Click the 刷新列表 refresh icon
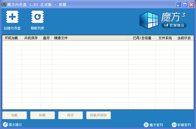The height and width of the screenshot is (129, 196). (x=38, y=17)
